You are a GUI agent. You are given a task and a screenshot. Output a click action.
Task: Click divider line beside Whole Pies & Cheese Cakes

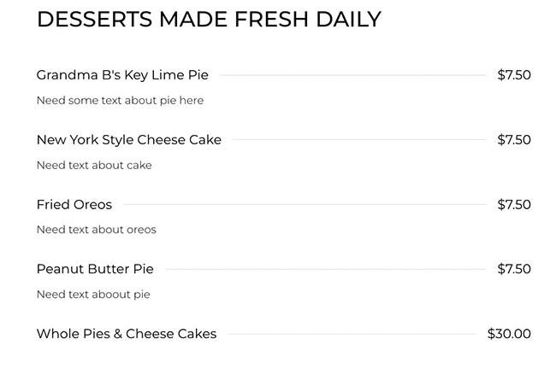click(x=352, y=334)
